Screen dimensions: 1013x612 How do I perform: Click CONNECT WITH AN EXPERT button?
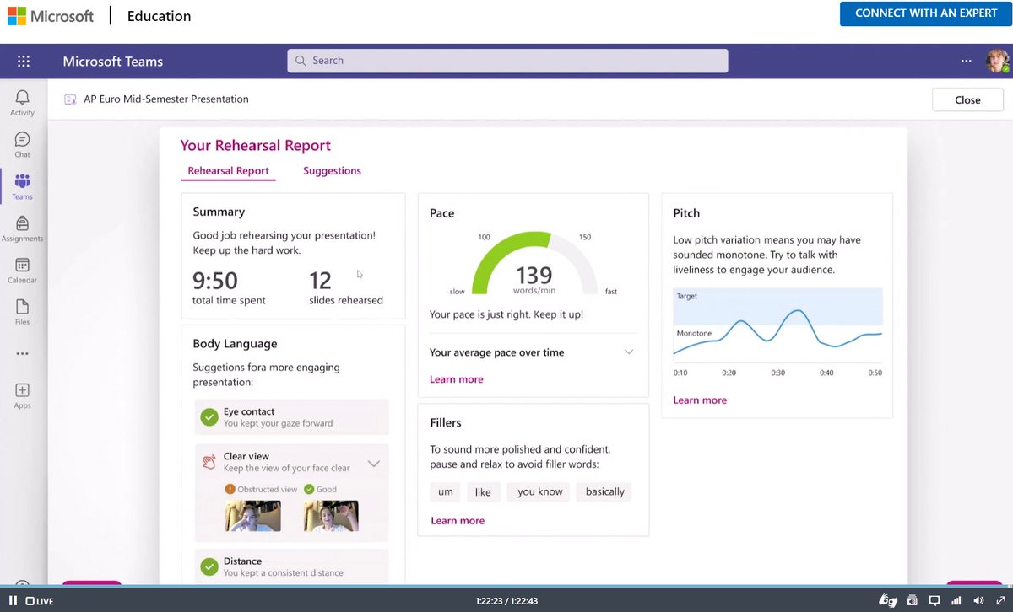(926, 13)
